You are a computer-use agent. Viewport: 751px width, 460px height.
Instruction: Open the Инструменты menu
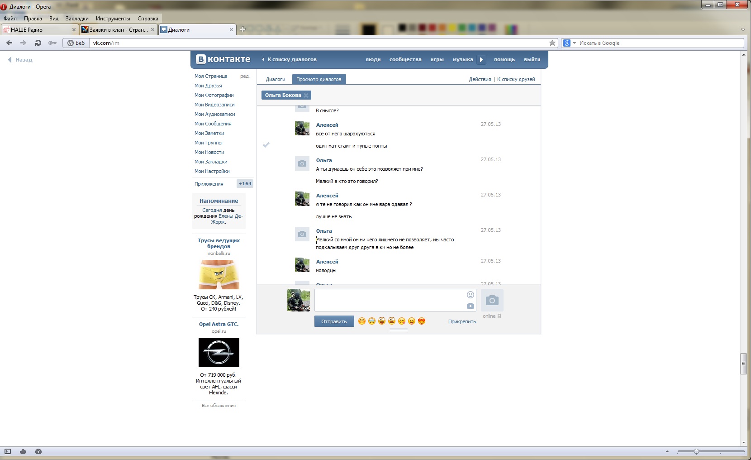pyautogui.click(x=113, y=19)
